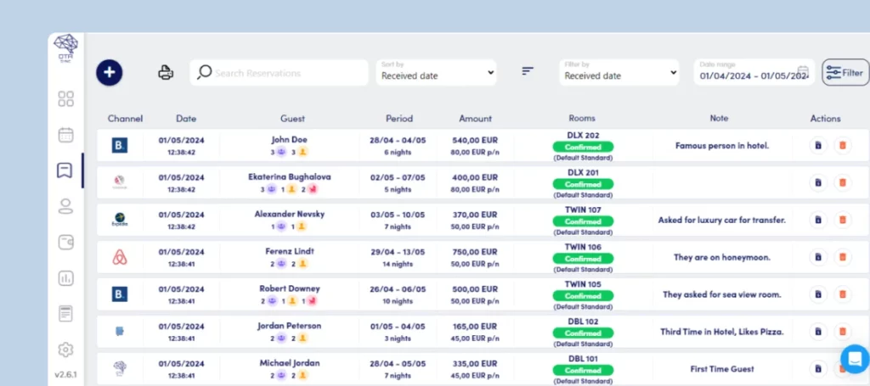Open the Sort by dropdown
870x386 pixels.
pyautogui.click(x=436, y=73)
